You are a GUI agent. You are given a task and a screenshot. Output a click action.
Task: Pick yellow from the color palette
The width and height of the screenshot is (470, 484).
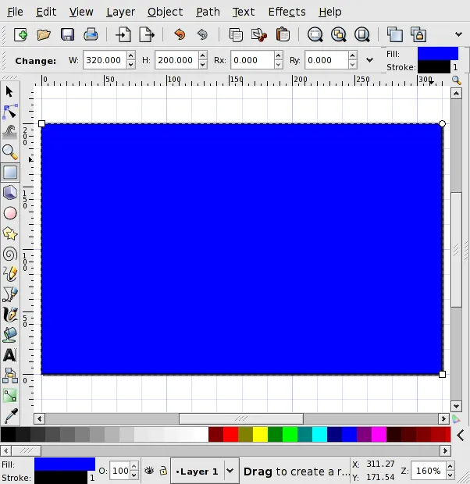pos(260,435)
